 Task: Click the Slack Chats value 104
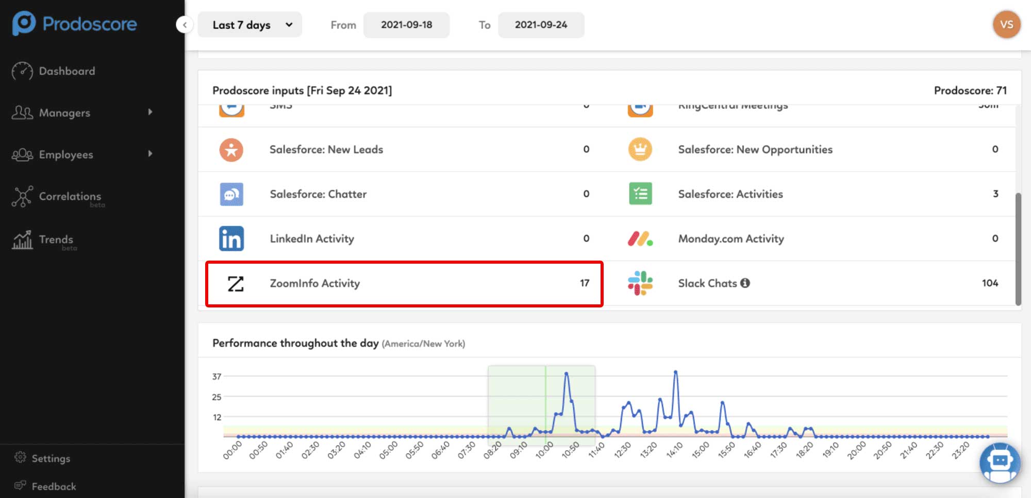click(x=990, y=283)
